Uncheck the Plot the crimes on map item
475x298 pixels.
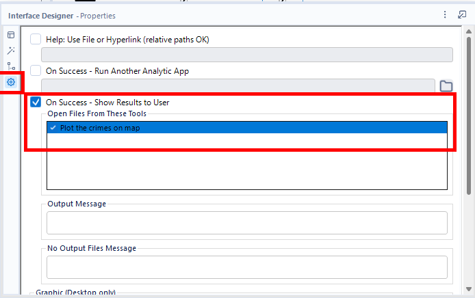coord(53,128)
